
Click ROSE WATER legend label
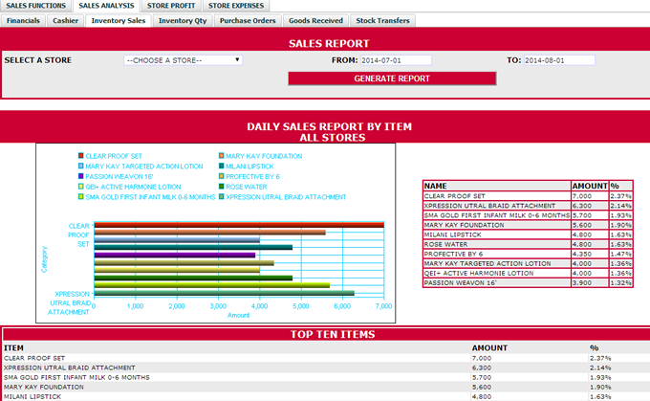(x=247, y=187)
